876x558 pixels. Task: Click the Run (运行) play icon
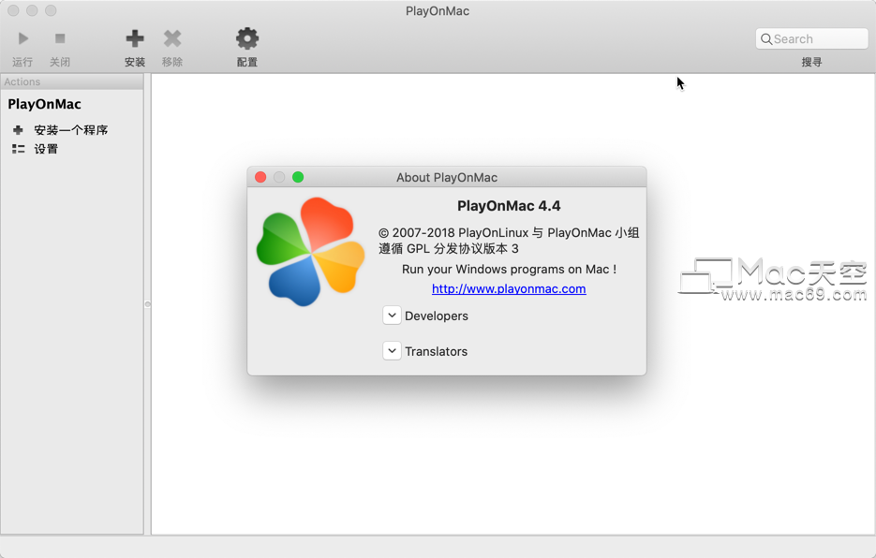(22, 38)
